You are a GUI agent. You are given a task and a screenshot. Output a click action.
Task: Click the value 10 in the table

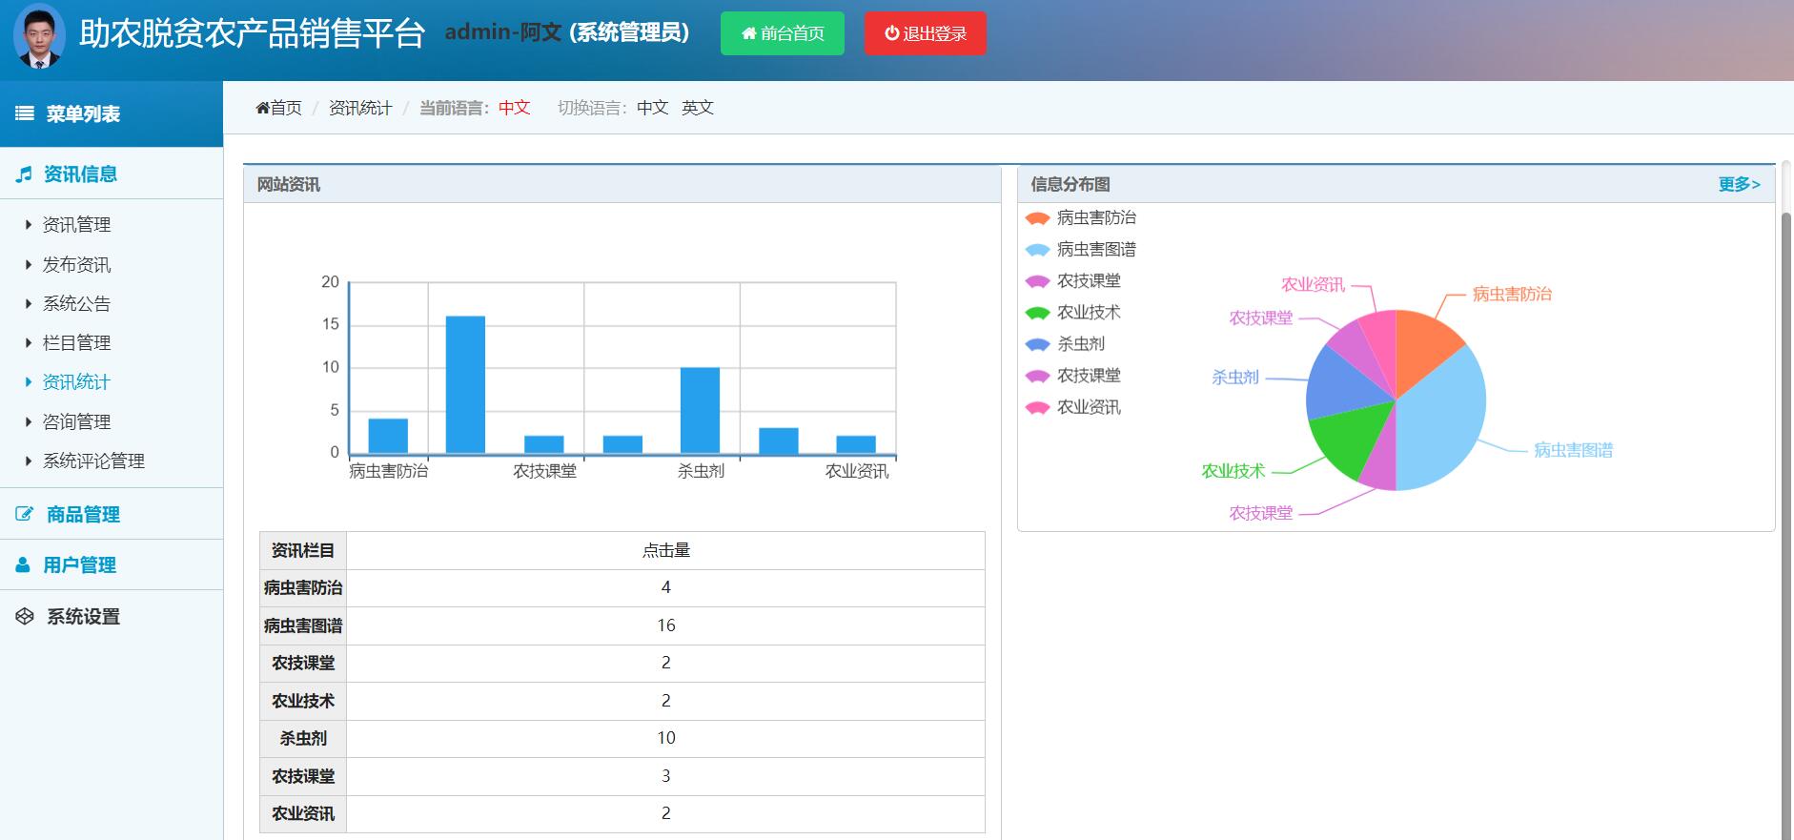tap(665, 738)
